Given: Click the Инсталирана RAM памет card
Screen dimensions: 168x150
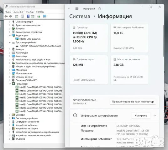Looking at the screenshot, I should pyautogui.click(x=129, y=38).
